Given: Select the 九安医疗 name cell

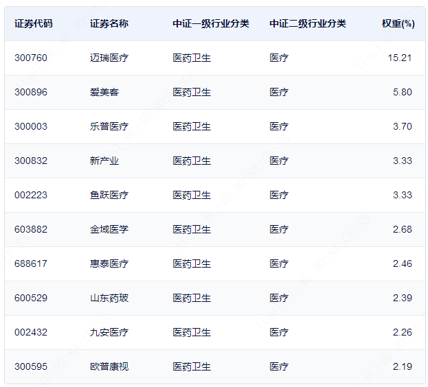Looking at the screenshot, I should 109,333.
